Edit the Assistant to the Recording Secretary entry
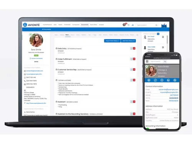Viewport: 192px width, 144px height. point(131,114)
